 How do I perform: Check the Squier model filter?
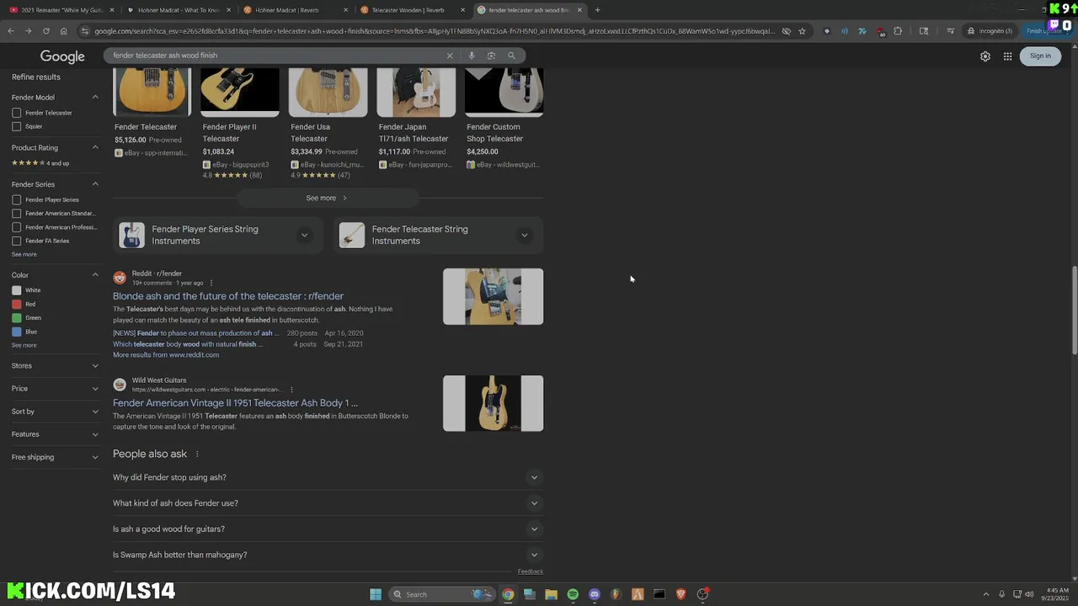(x=16, y=126)
